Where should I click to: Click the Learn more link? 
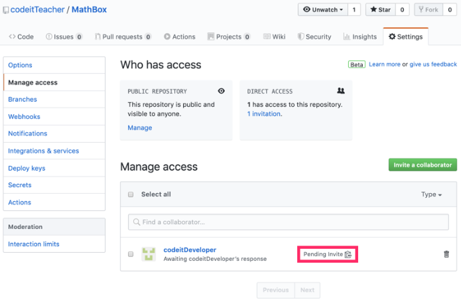[x=385, y=64]
